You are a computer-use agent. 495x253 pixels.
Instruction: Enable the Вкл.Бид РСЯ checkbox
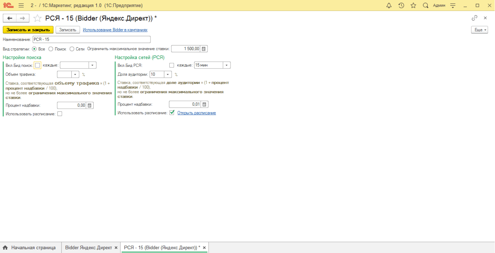pyautogui.click(x=172, y=65)
